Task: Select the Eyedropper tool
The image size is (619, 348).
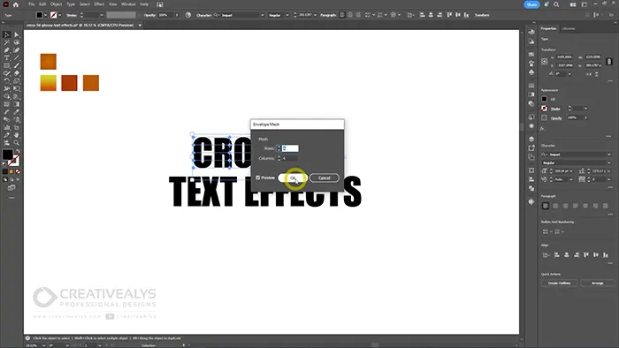Action: pos(17,112)
